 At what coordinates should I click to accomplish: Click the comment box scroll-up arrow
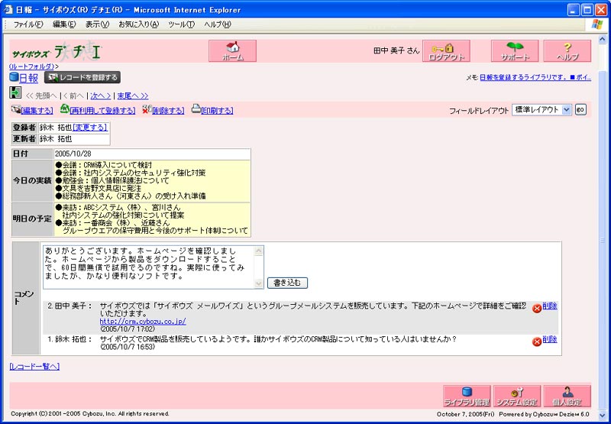[259, 251]
